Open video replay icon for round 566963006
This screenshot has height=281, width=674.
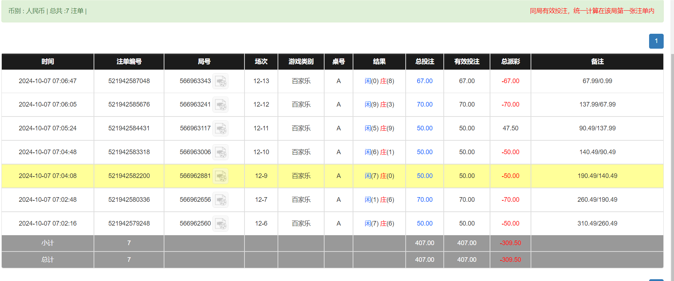point(221,152)
